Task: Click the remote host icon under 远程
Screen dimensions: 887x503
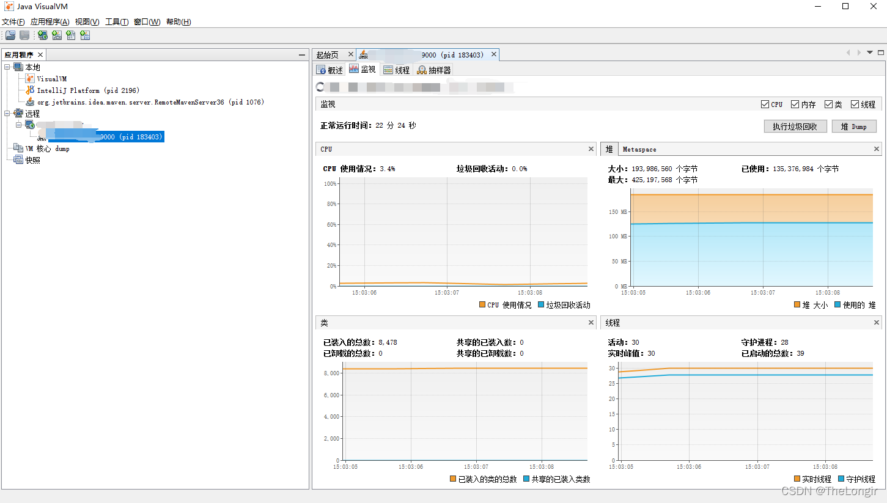Action: tap(30, 125)
